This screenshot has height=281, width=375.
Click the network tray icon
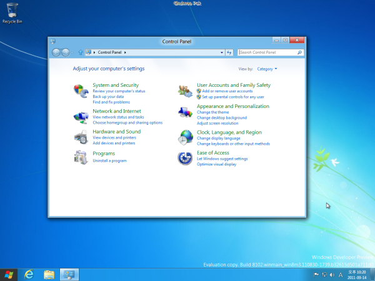pyautogui.click(x=324, y=275)
